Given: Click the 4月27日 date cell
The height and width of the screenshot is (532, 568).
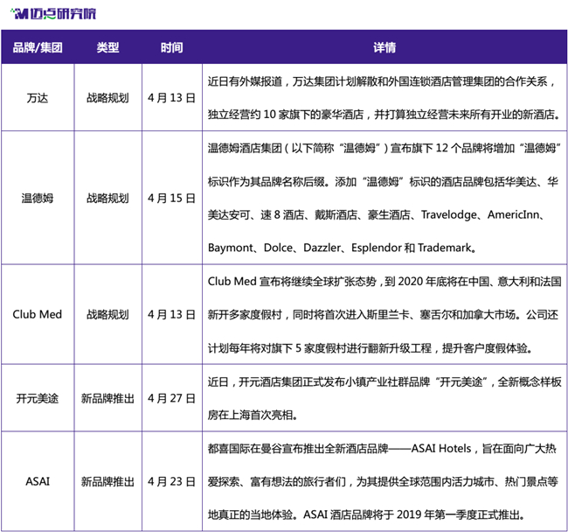Looking at the screenshot, I should 171,398.
